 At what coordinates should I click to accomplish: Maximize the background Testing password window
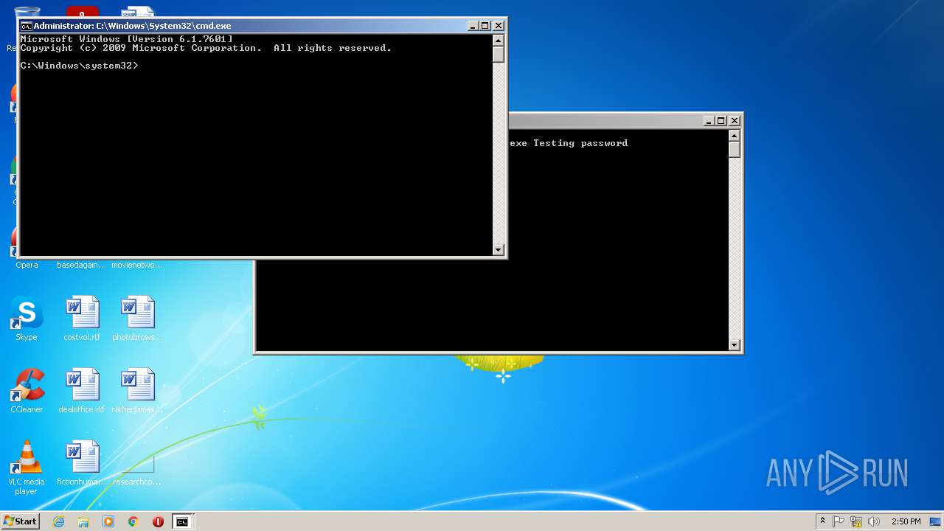721,120
